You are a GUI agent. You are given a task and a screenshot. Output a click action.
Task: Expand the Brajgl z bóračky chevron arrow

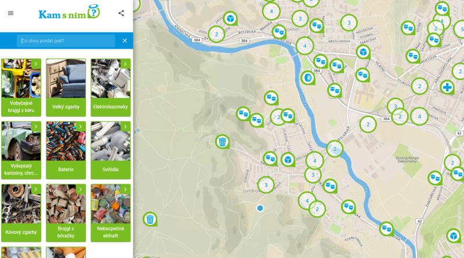point(81,189)
